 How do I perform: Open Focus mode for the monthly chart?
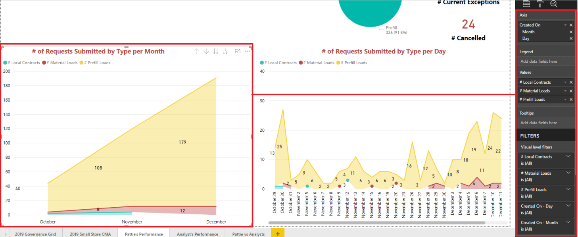(x=238, y=51)
